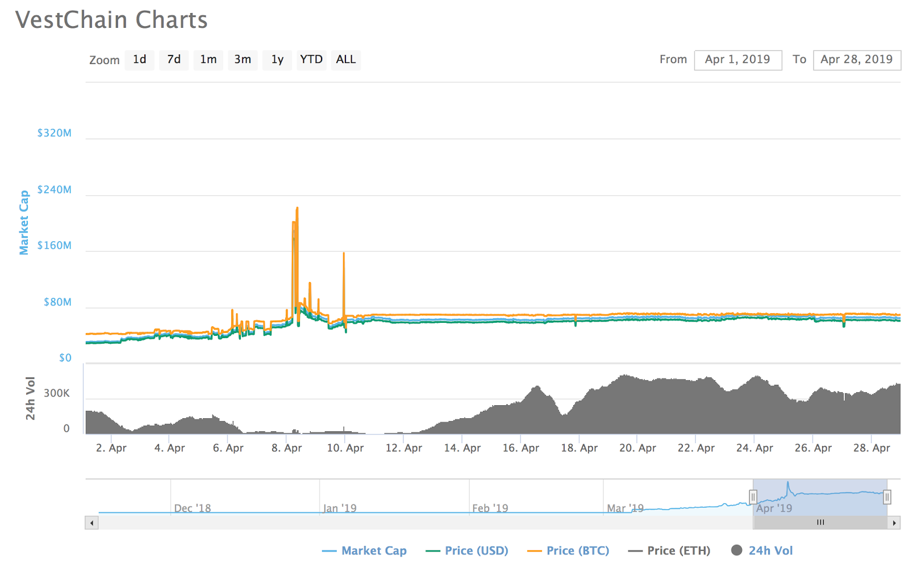Click the Apr '19 label in navigator

click(x=774, y=508)
